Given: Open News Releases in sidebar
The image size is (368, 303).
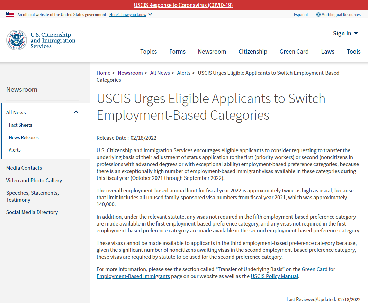Looking at the screenshot, I should (x=24, y=137).
